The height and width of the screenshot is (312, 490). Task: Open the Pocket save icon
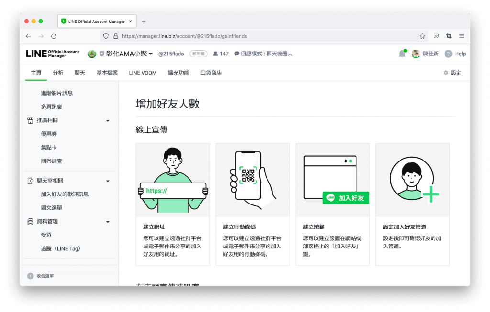(436, 36)
